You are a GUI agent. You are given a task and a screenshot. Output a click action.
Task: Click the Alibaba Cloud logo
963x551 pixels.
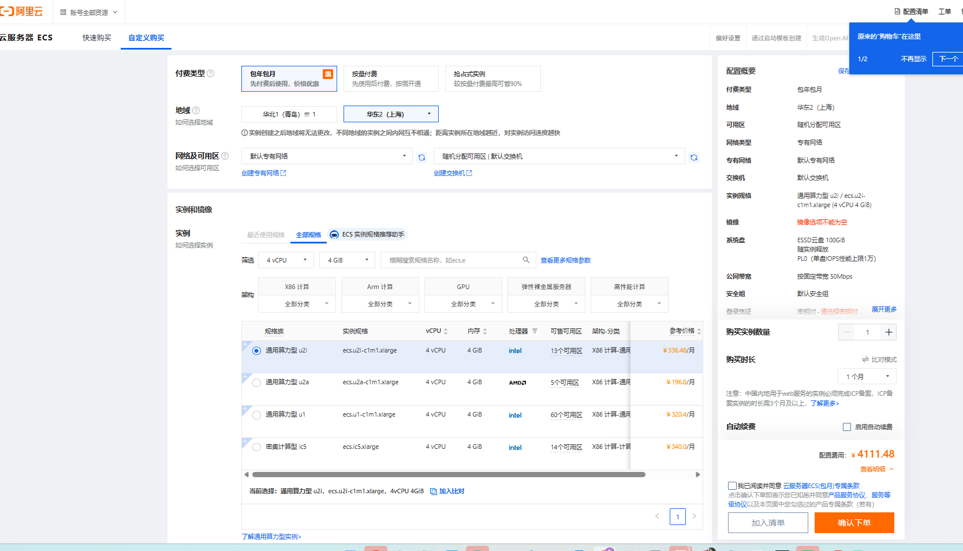pyautogui.click(x=22, y=12)
